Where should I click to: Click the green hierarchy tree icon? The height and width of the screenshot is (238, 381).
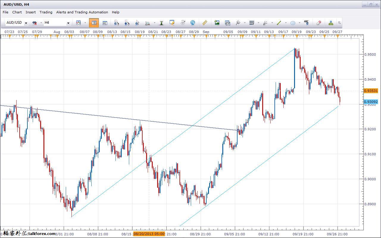click(331, 23)
